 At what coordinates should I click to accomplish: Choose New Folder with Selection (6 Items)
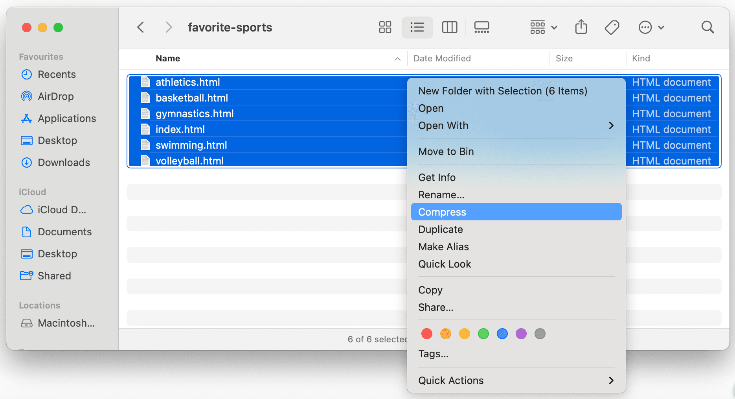(516, 91)
